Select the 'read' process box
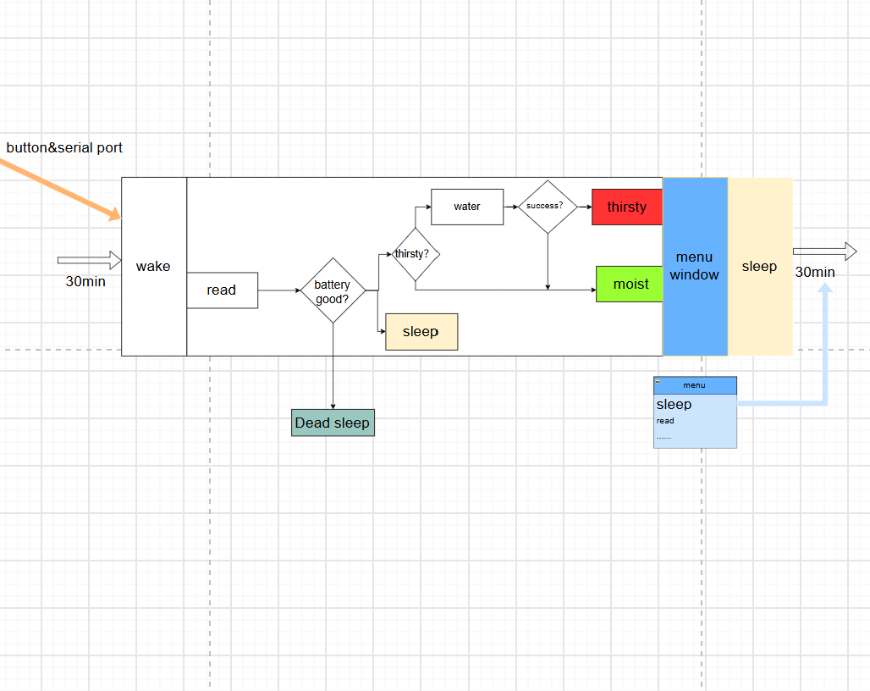The image size is (870, 691). pyautogui.click(x=222, y=290)
